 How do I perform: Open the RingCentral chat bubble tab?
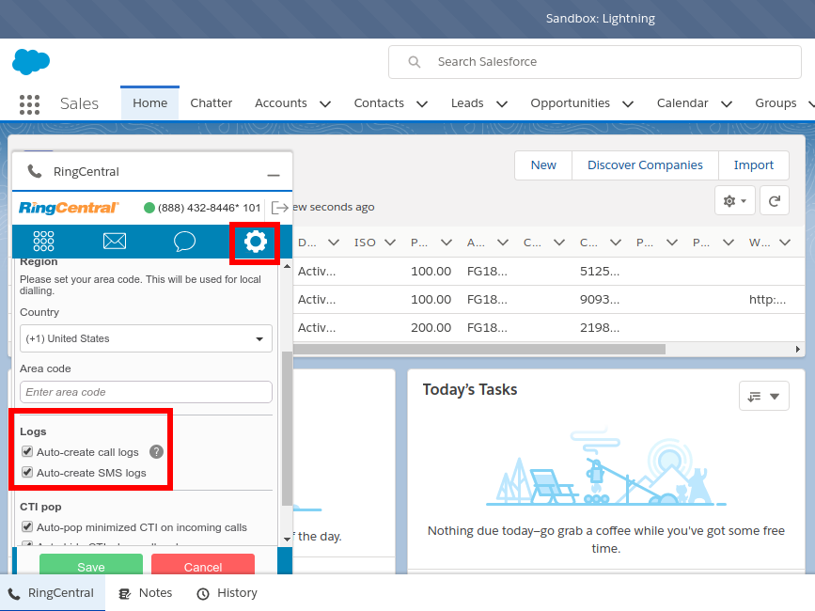coord(184,242)
